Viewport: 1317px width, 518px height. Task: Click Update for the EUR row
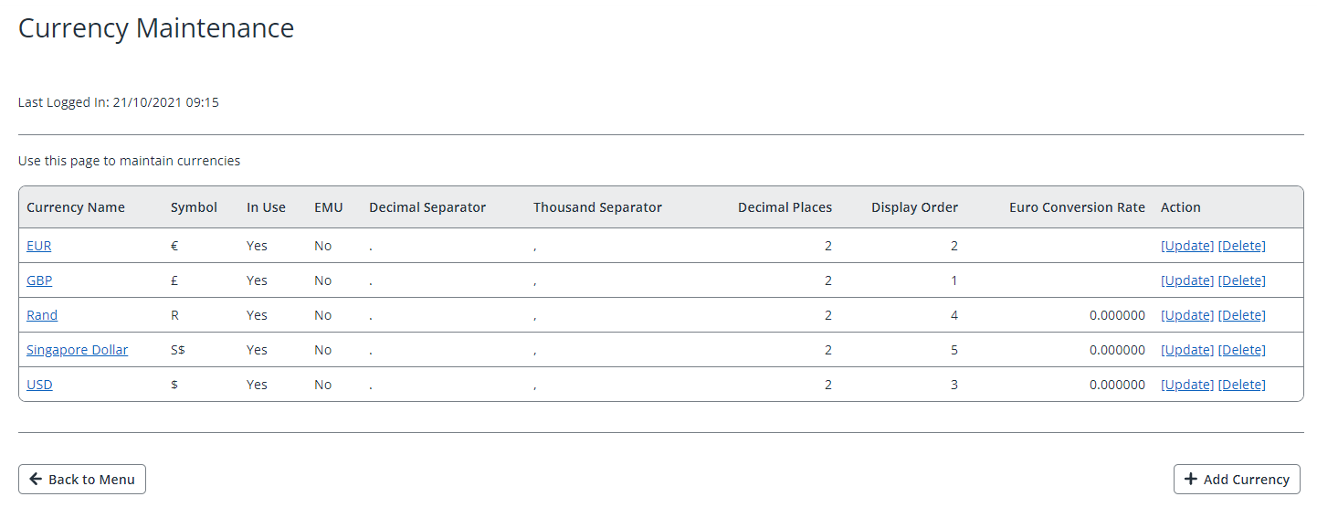(x=1187, y=246)
